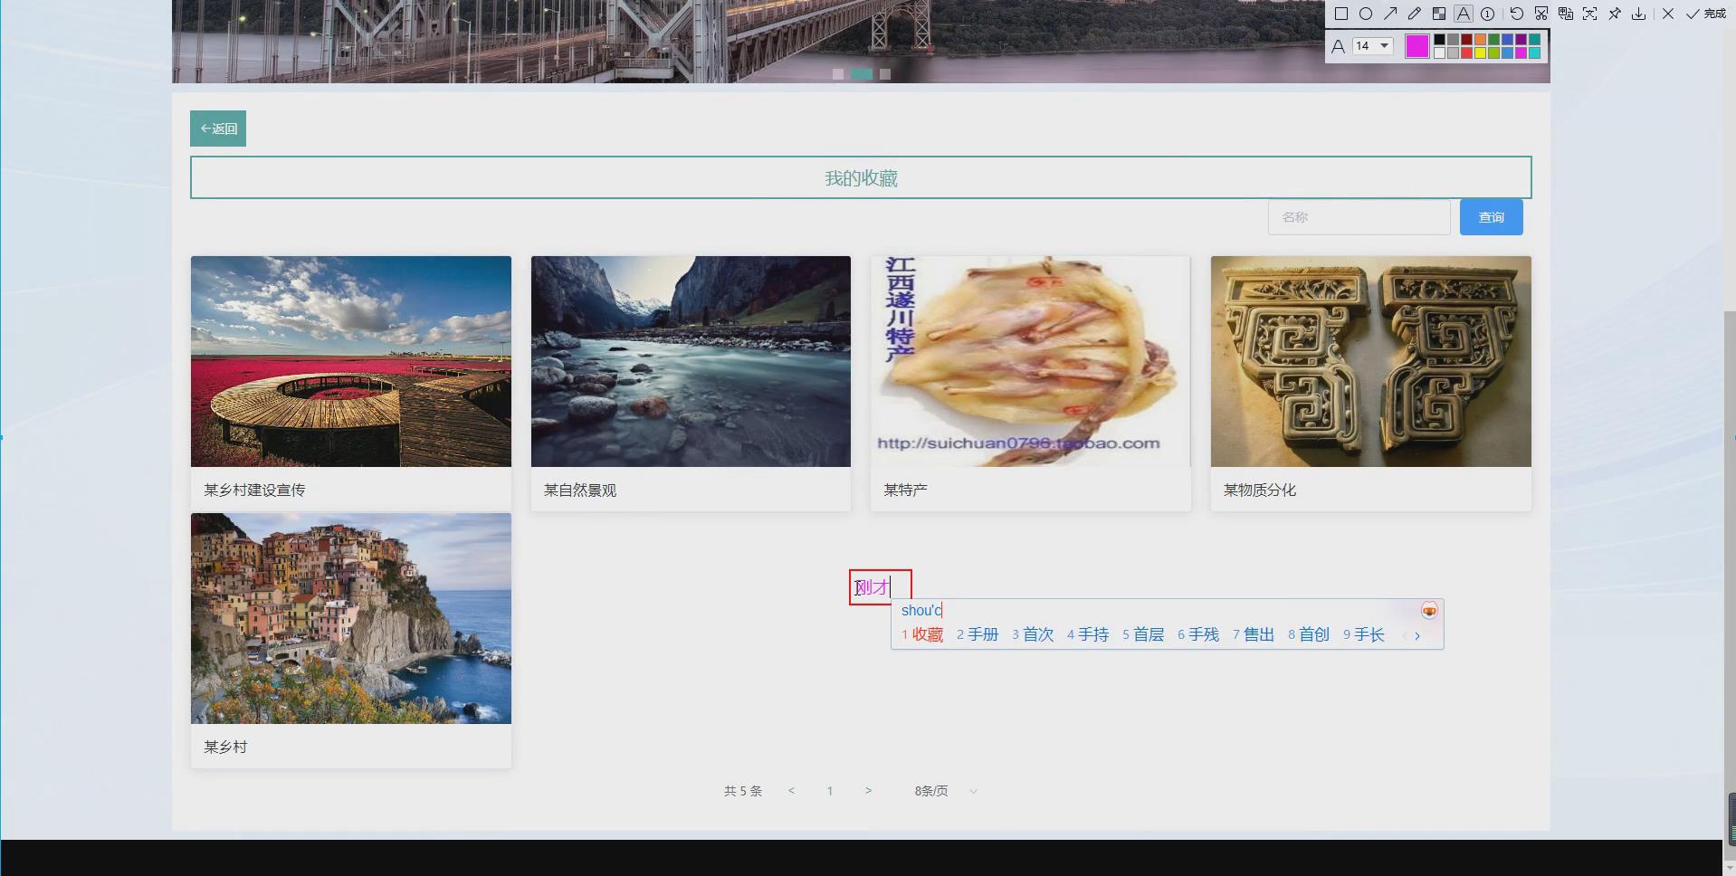
Task: Select 收藏 from the IME candidate list
Action: point(927,634)
